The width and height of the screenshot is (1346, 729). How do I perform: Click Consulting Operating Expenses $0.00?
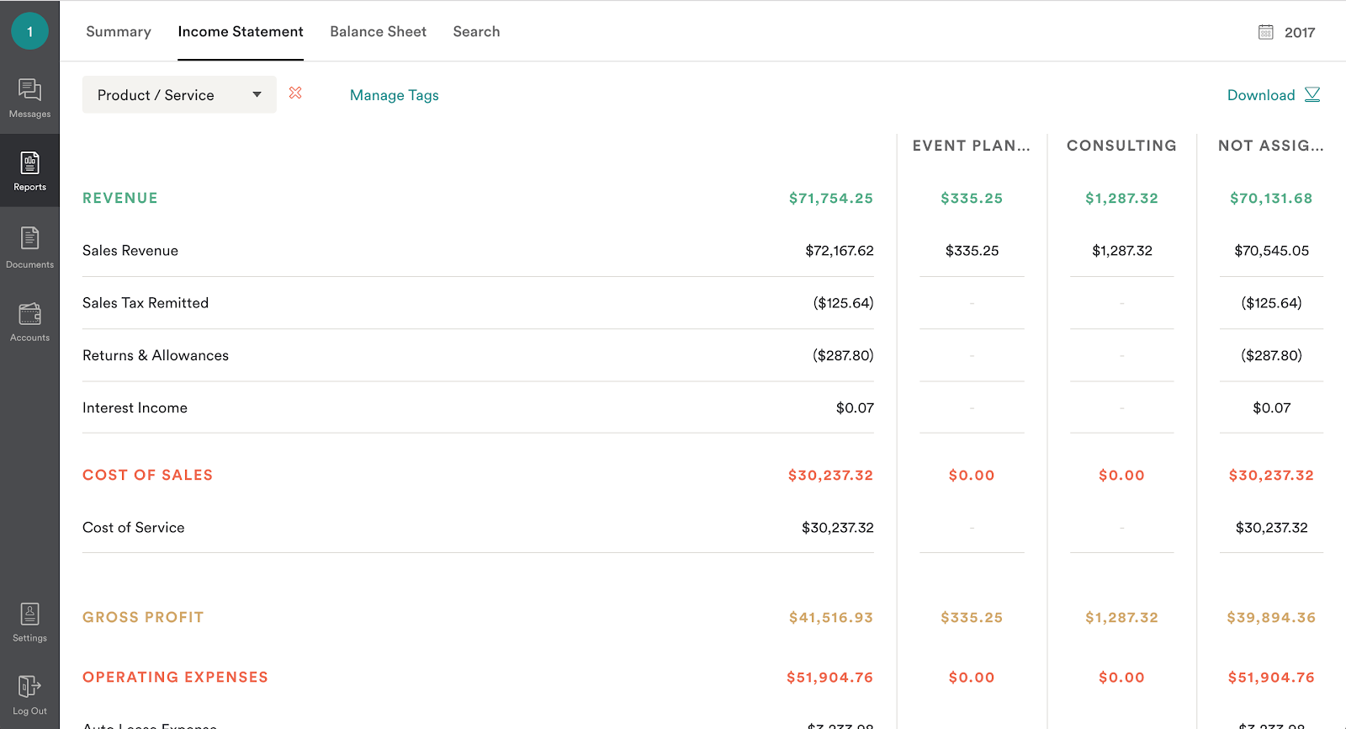[x=1121, y=677]
